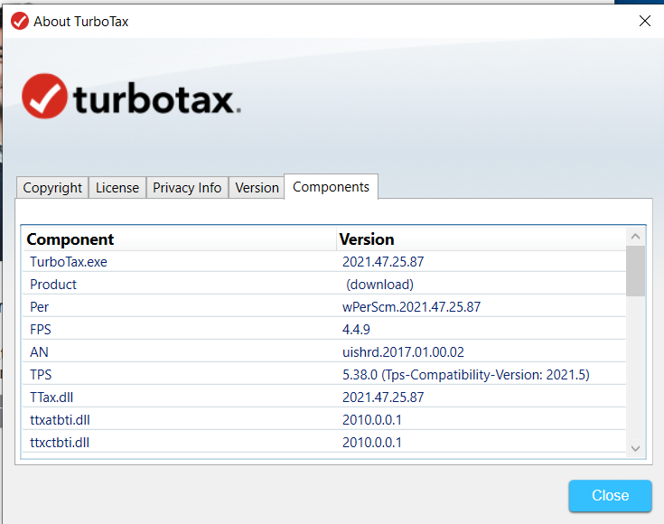This screenshot has height=524, width=664.
Task: Click version value 4.4.9
Action: 356,330
